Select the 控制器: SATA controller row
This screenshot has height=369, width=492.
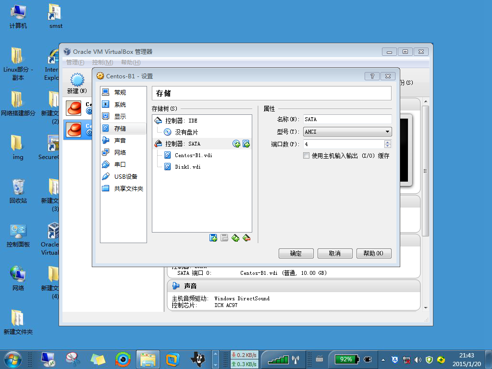click(x=202, y=144)
